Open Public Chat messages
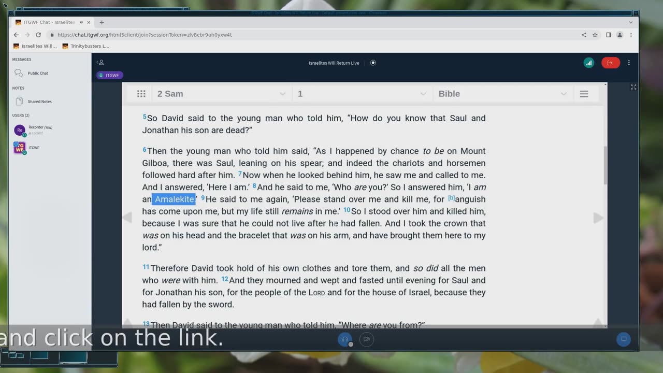 51,73
